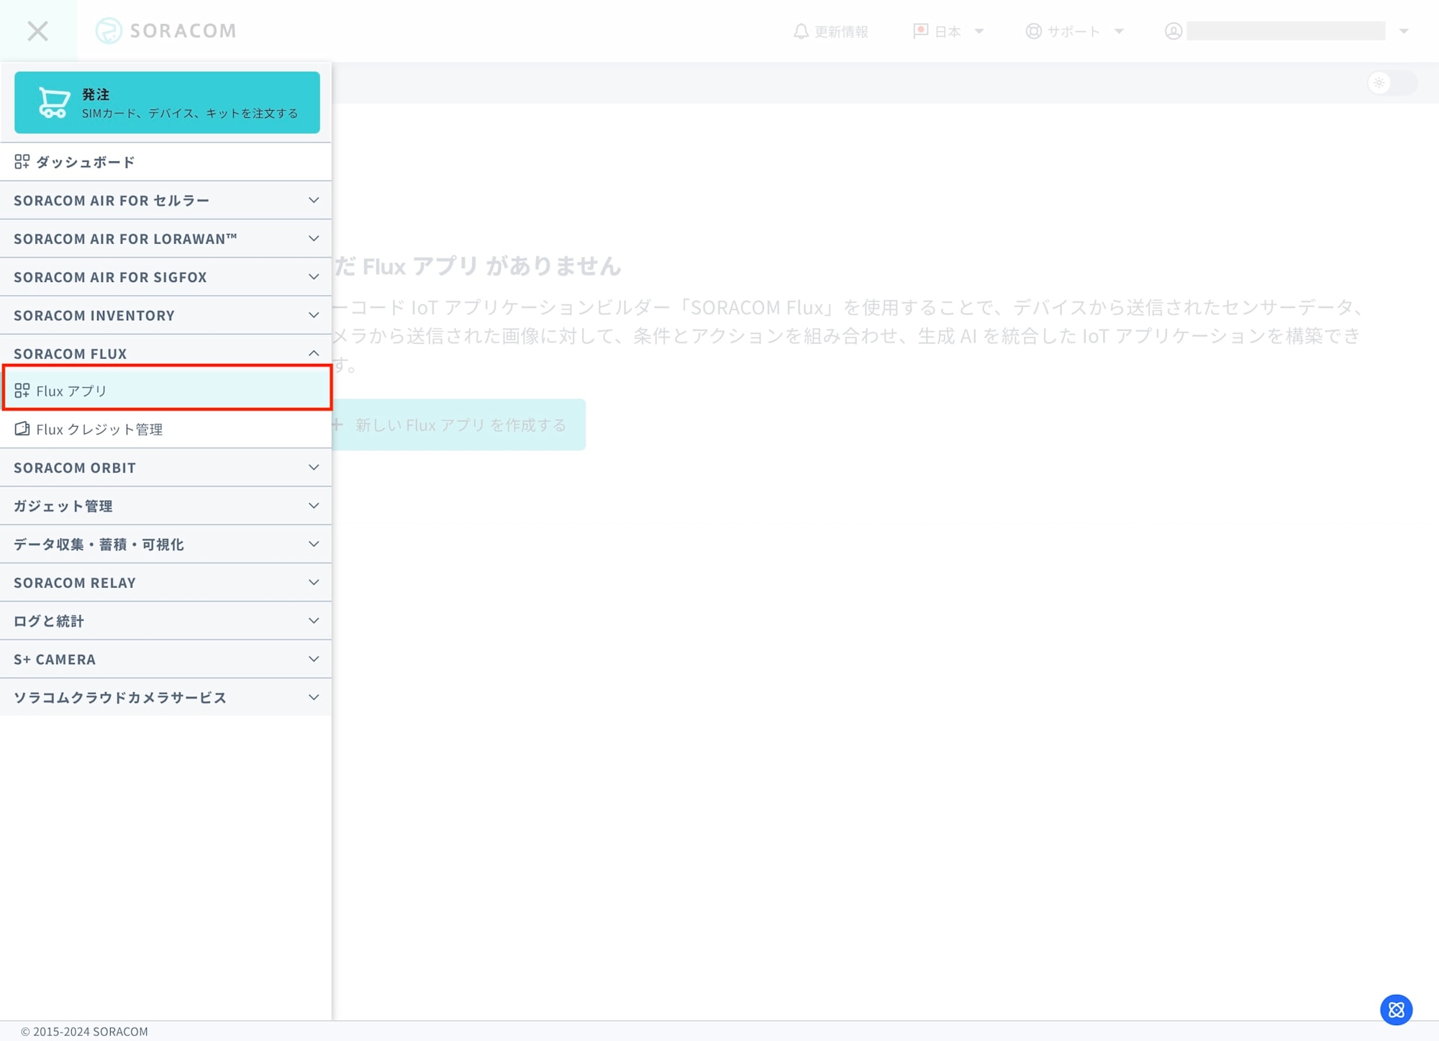Open the account dropdown arrow
The image size is (1439, 1041).
point(1404,31)
